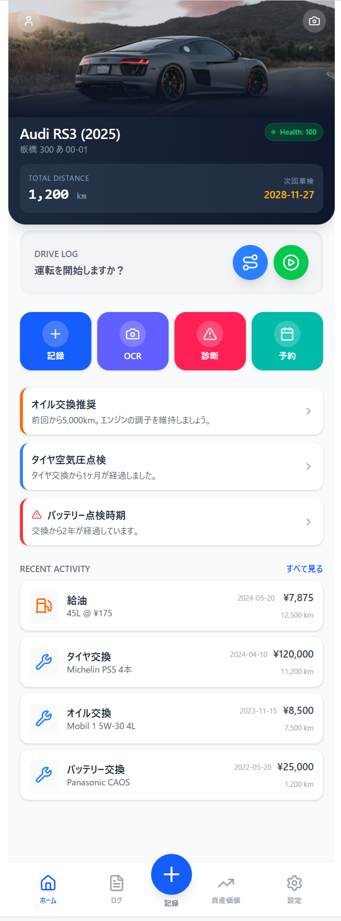The width and height of the screenshot is (341, 921).
Task: Open the 給油 activity entry
Action: click(171, 606)
